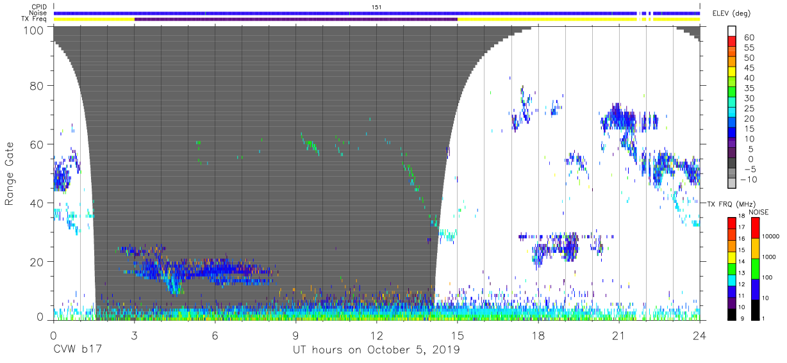Select the blue block in NOISE bar
Screen dimensions: 787x363
tap(756, 289)
